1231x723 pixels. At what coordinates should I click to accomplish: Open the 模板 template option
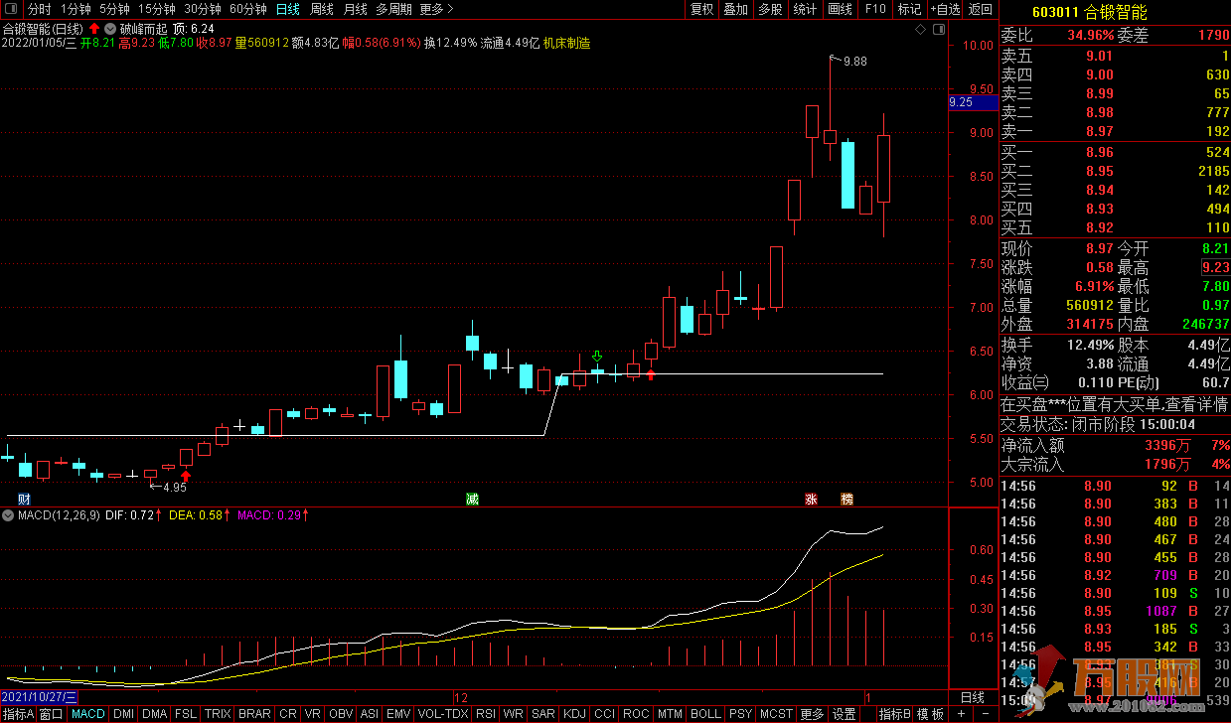point(930,714)
